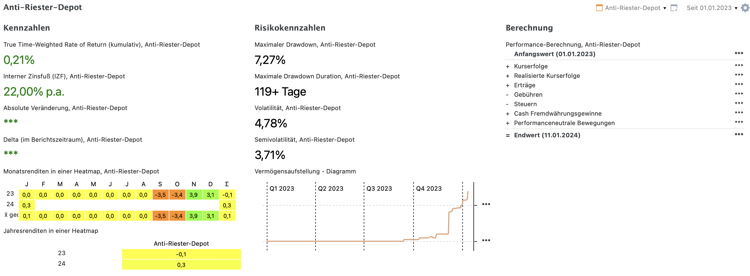Open the settings gear
The height and width of the screenshot is (276, 750).
pyautogui.click(x=745, y=8)
